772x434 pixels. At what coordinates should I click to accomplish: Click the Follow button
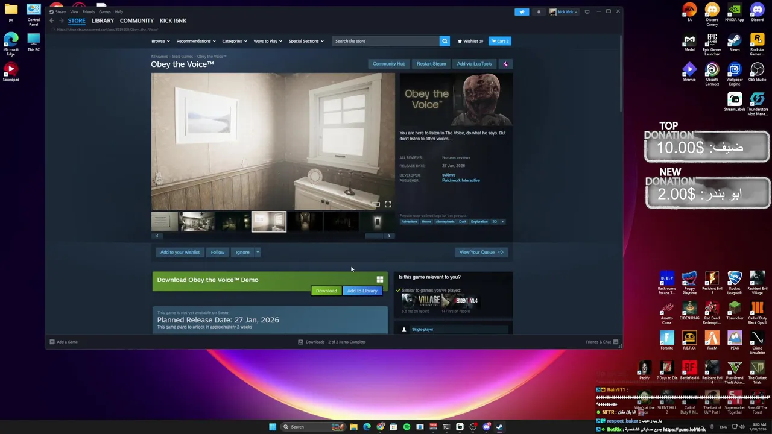[218, 252]
